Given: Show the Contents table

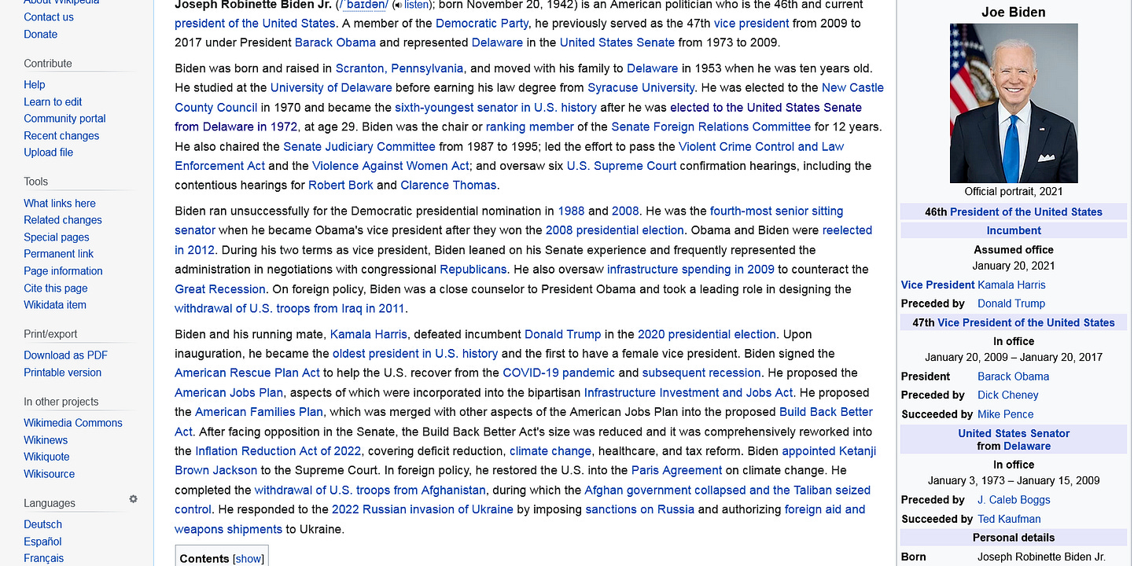Looking at the screenshot, I should point(249,559).
